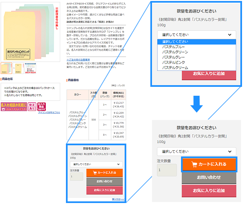Click the 名入れ商品 badge icon

click(x=41, y=106)
